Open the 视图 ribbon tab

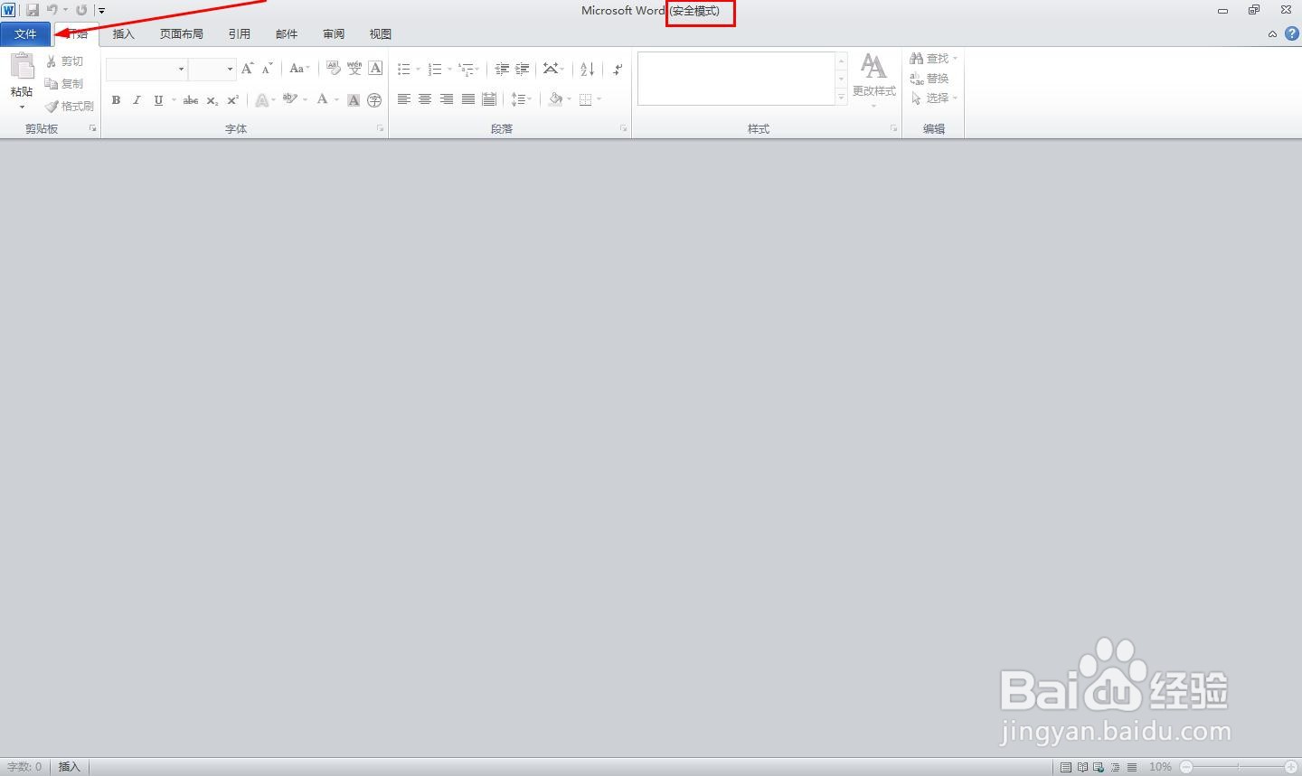click(381, 34)
